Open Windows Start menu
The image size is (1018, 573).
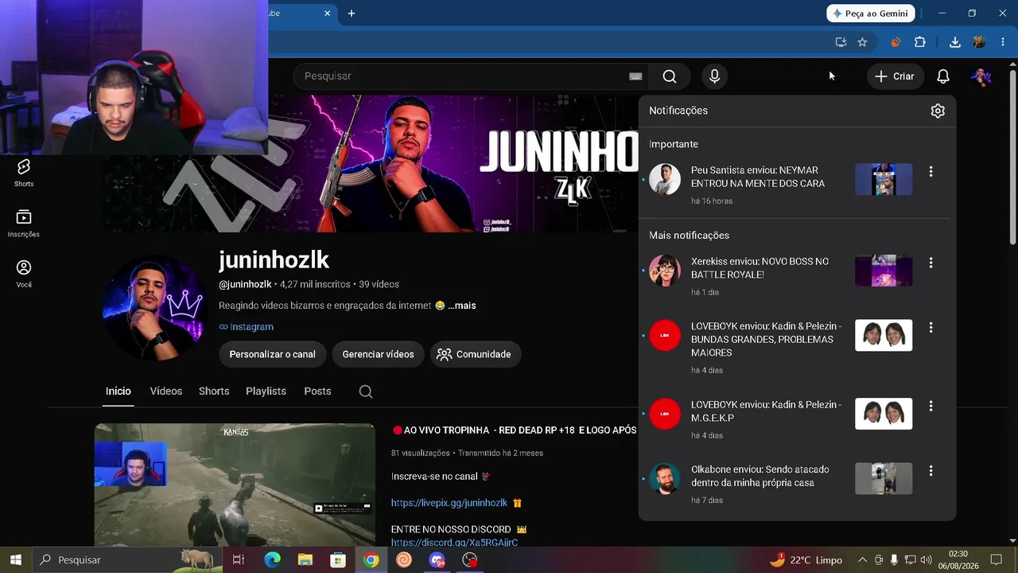click(16, 560)
